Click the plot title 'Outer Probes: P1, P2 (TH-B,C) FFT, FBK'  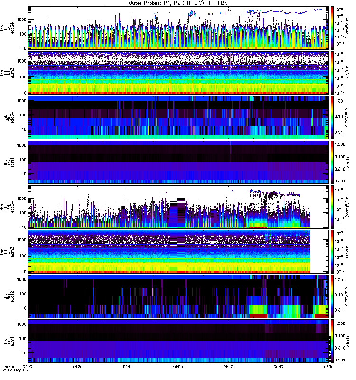[178, 3]
